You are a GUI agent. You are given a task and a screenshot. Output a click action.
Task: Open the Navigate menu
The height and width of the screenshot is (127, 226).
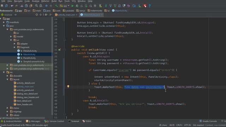18,1
